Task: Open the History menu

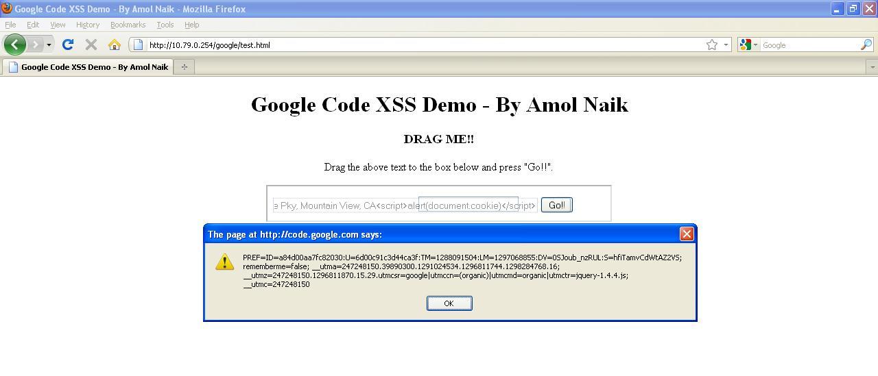Action: click(88, 25)
